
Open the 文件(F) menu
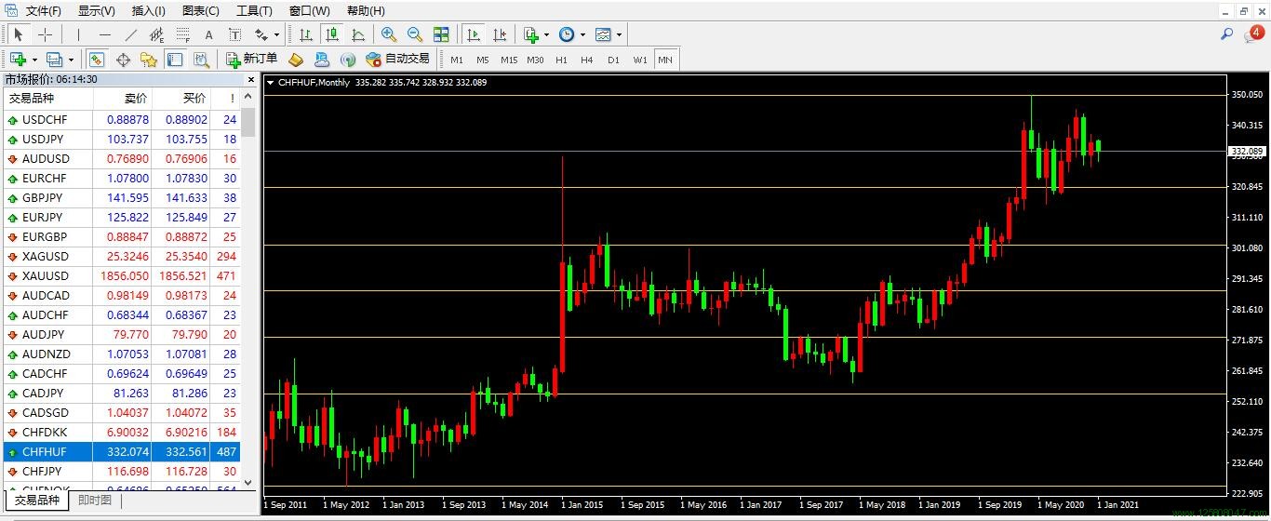point(43,11)
